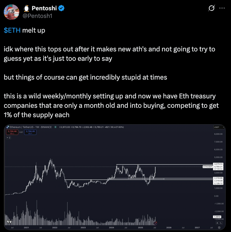The width and height of the screenshot is (231, 232).
Task: Click the red replay icon near Jul
Action: [x=155, y=223]
